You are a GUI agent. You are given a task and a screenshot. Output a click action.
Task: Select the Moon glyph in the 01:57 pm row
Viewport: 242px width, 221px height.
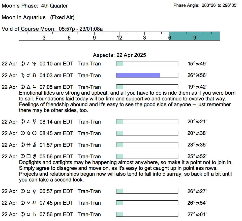[23, 145]
